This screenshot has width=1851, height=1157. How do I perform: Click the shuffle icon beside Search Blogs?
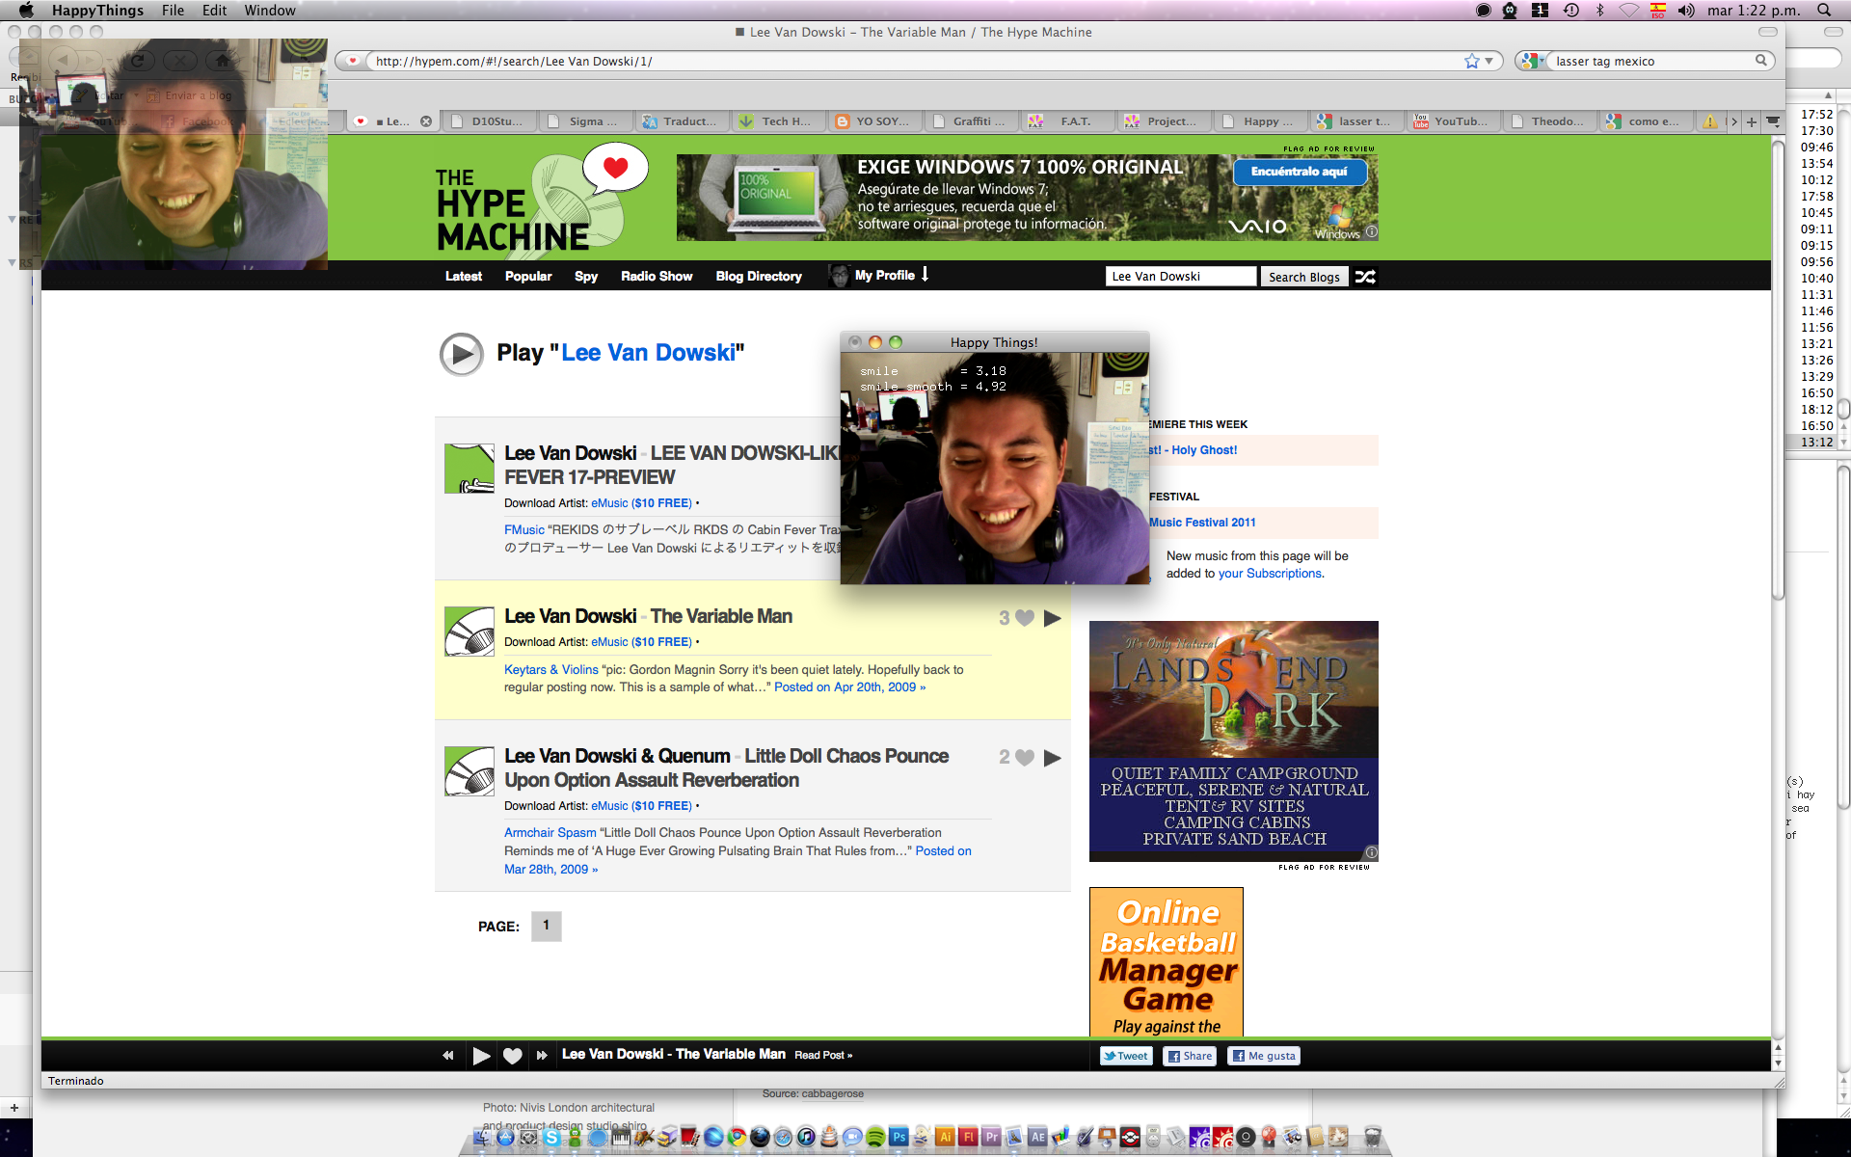[x=1365, y=277]
